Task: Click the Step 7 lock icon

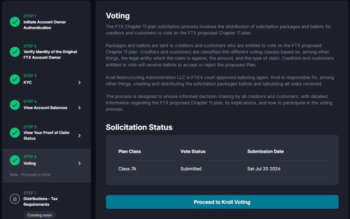Action: point(14,199)
